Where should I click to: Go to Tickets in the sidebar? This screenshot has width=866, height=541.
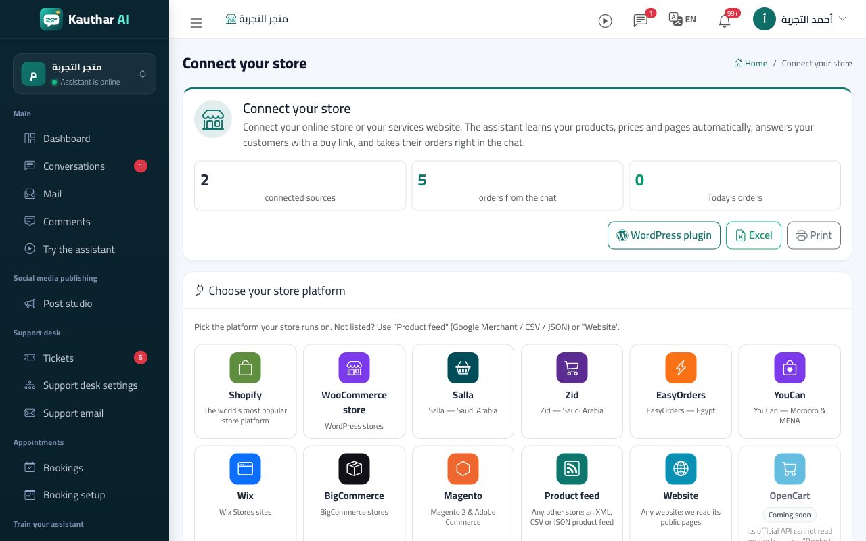[85, 358]
